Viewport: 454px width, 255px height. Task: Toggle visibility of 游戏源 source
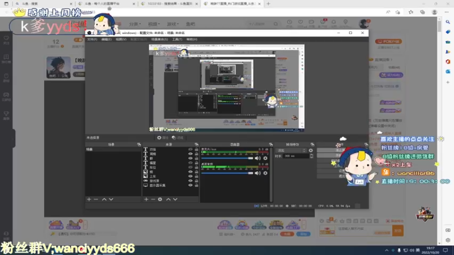coord(190,181)
